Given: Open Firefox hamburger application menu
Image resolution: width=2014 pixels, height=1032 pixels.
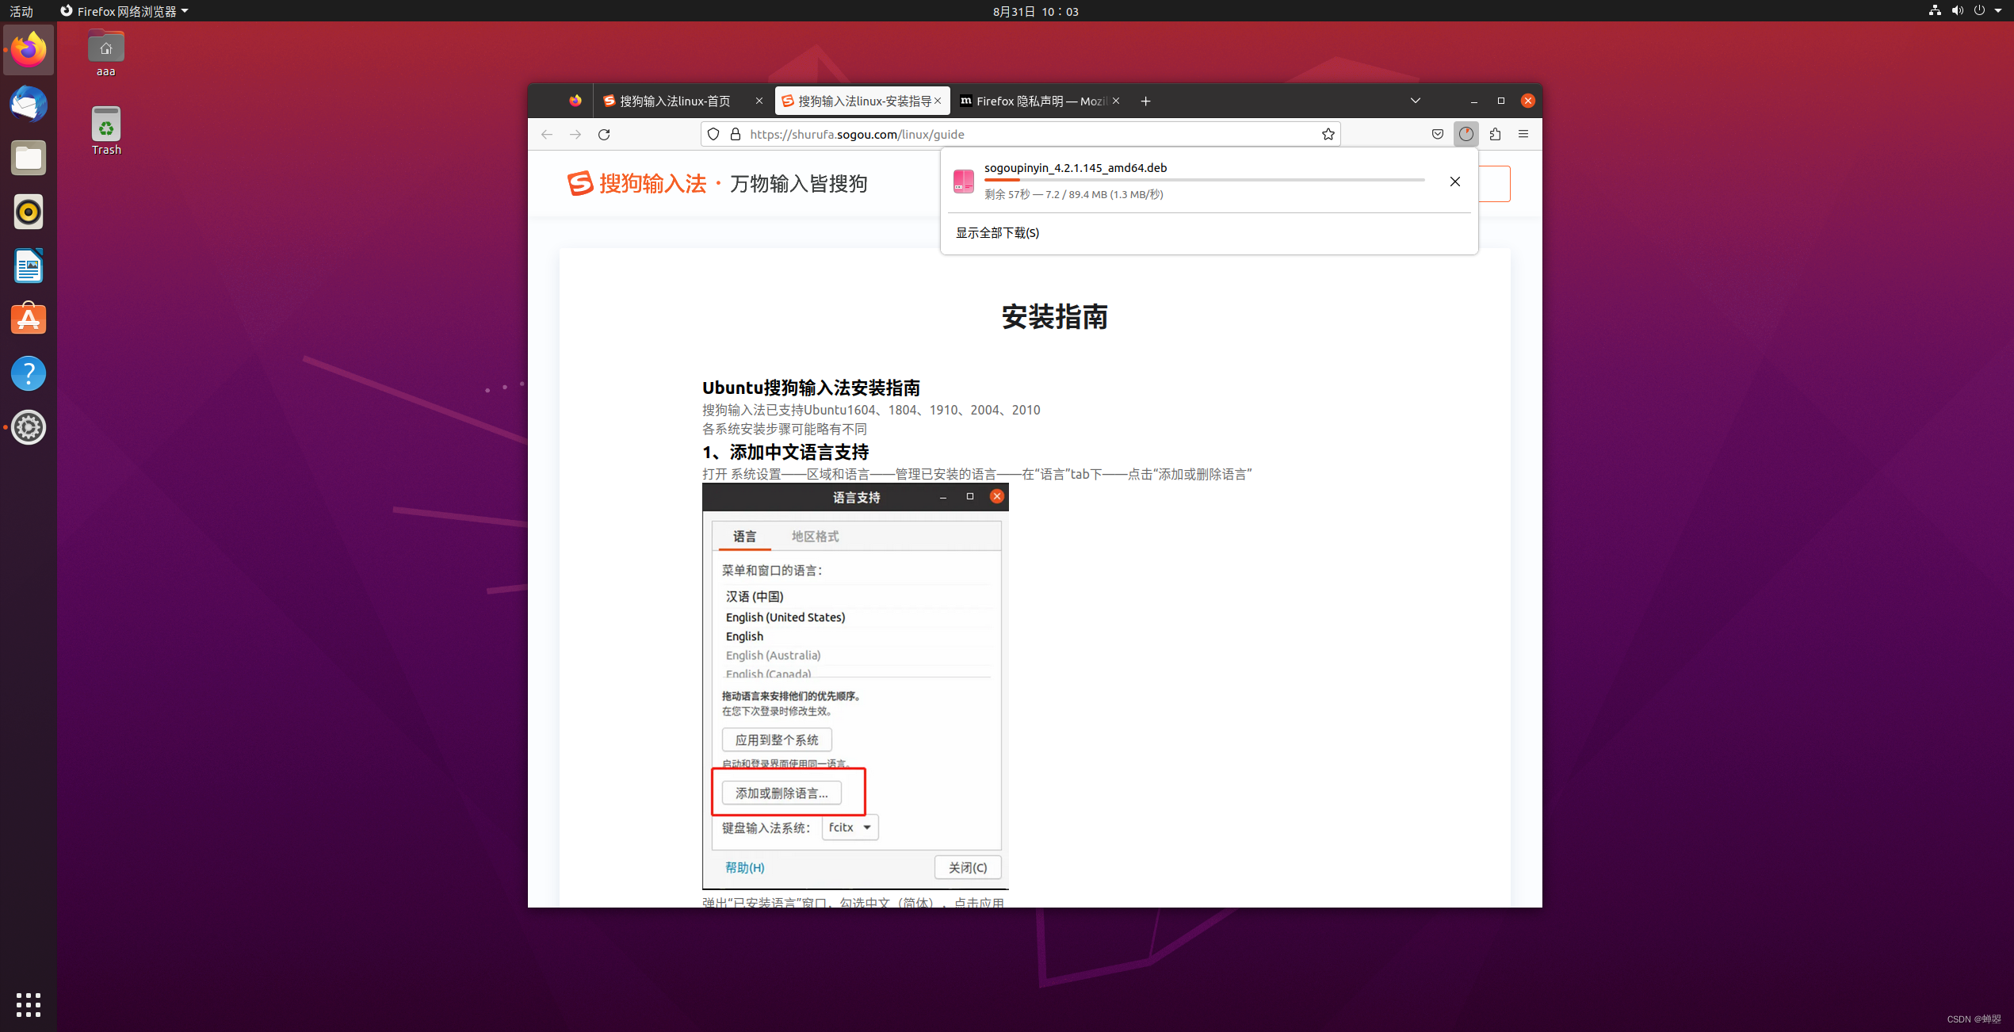Looking at the screenshot, I should point(1523,134).
